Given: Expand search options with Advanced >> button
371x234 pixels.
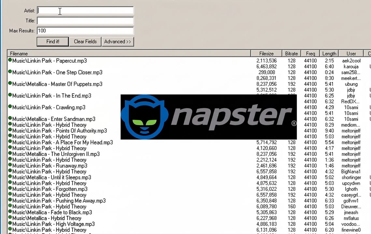Looking at the screenshot, I should click(x=118, y=42).
